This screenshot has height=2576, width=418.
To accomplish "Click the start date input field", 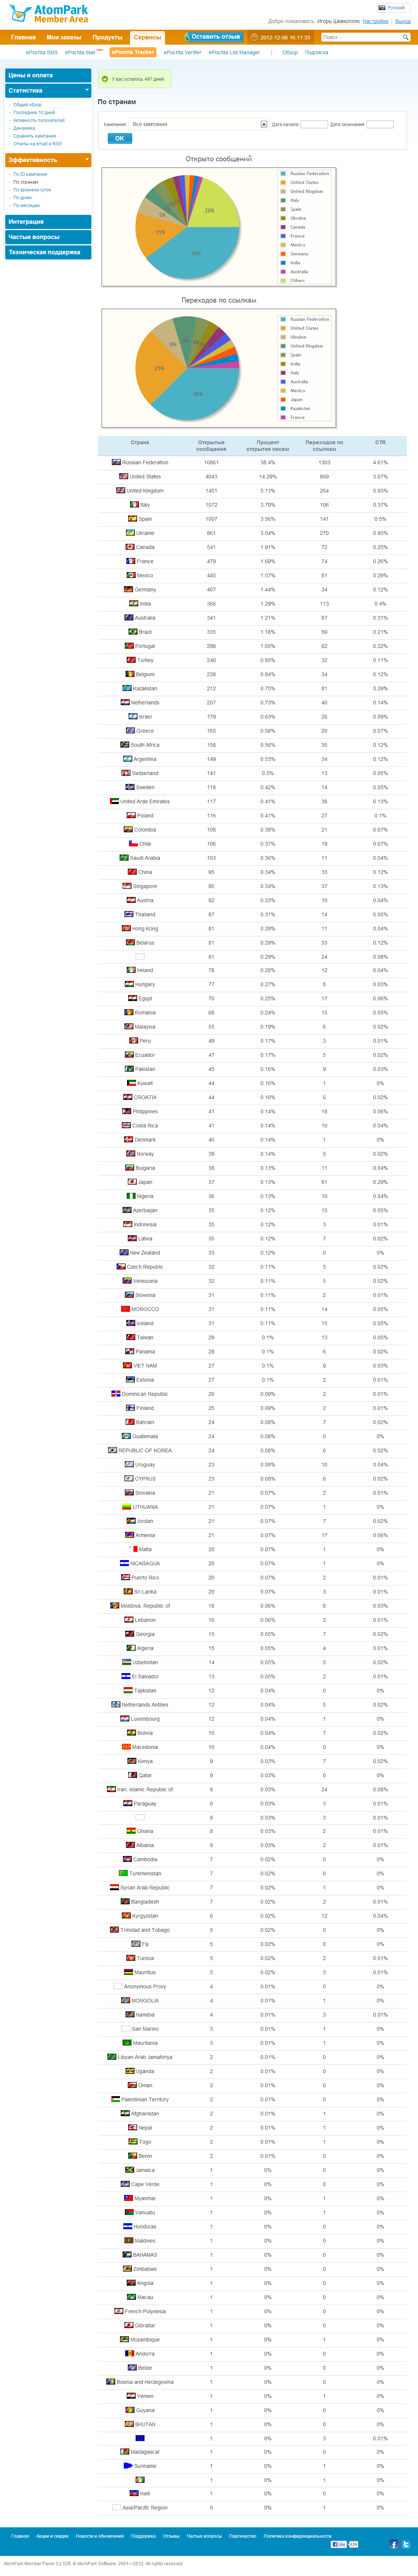I will (314, 124).
